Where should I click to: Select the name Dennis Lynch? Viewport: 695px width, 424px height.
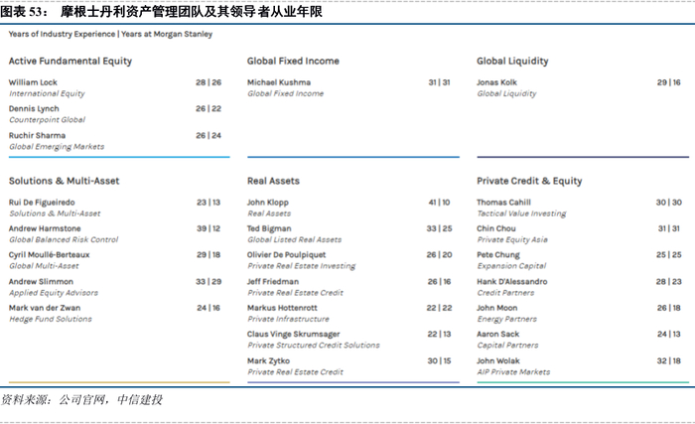pyautogui.click(x=34, y=108)
